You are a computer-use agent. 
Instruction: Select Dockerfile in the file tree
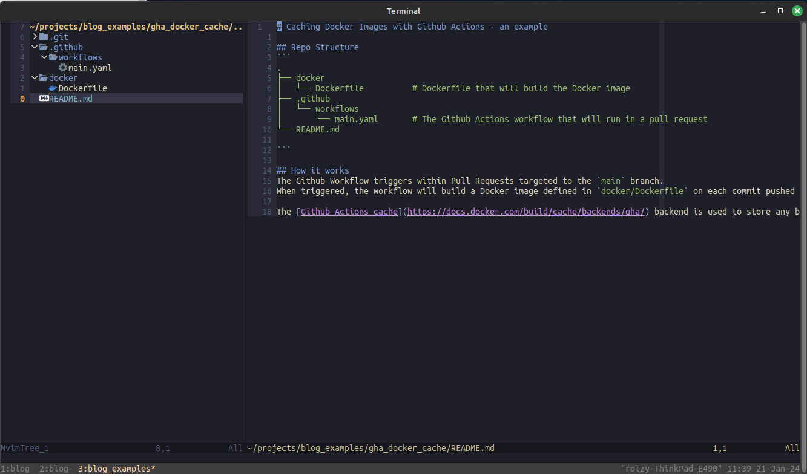pyautogui.click(x=82, y=88)
